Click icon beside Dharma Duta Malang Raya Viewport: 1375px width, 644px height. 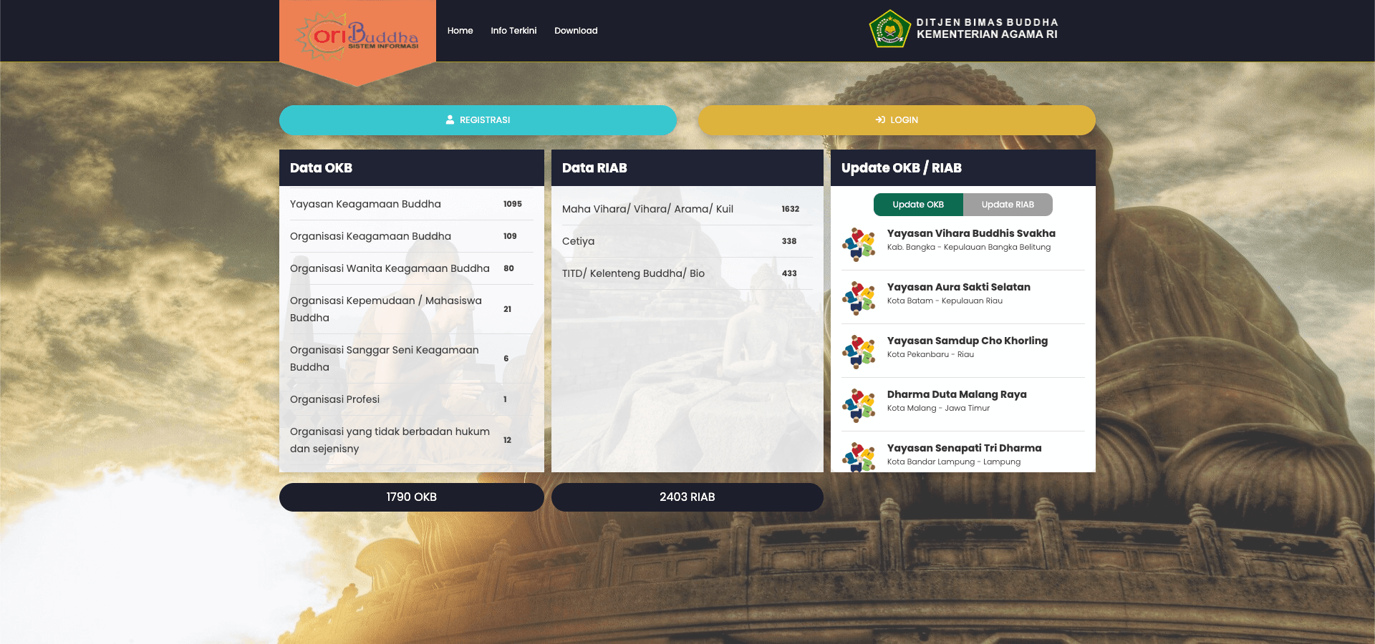click(859, 405)
